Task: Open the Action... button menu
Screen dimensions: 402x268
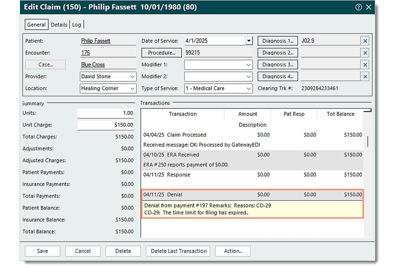Action: pyautogui.click(x=233, y=251)
